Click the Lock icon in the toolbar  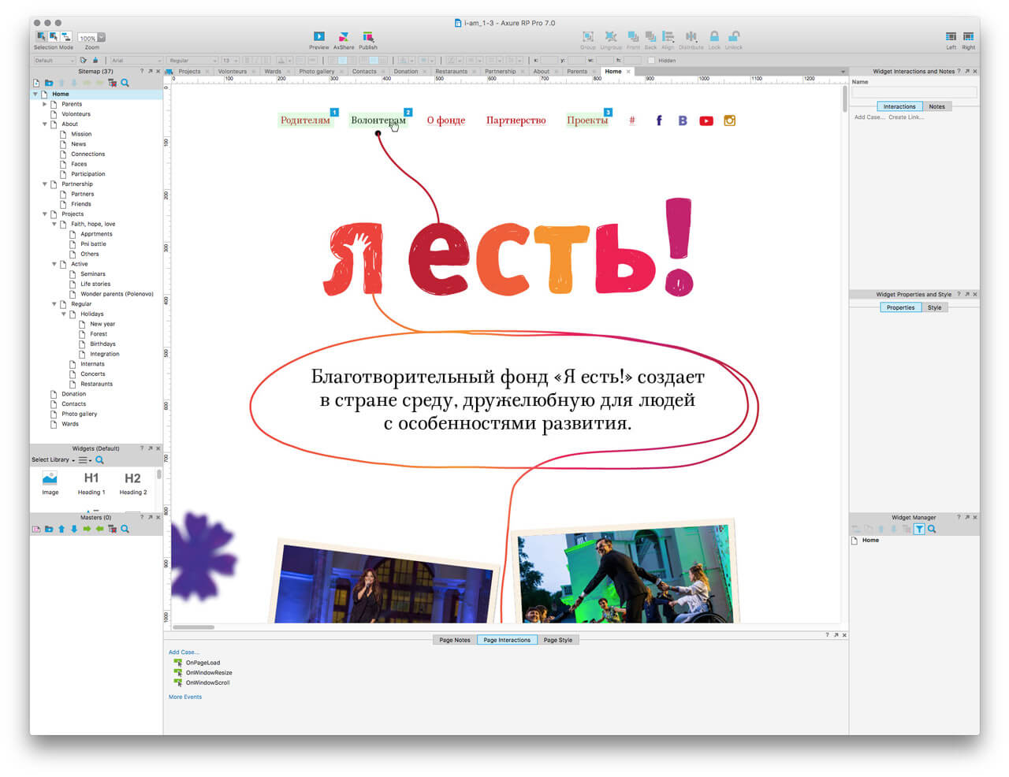(714, 37)
